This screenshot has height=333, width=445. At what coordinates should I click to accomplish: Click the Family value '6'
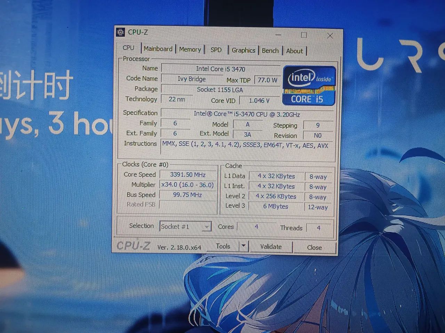tap(175, 123)
